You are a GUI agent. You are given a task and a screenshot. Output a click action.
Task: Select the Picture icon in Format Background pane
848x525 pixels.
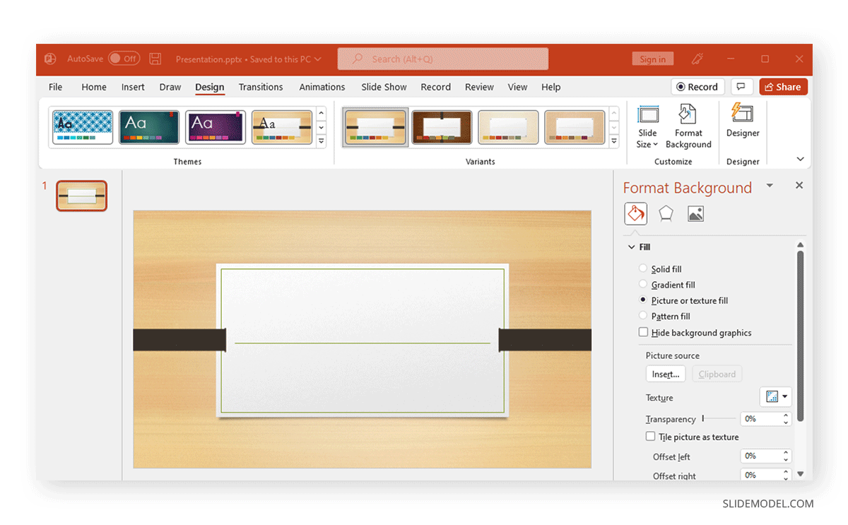point(695,213)
